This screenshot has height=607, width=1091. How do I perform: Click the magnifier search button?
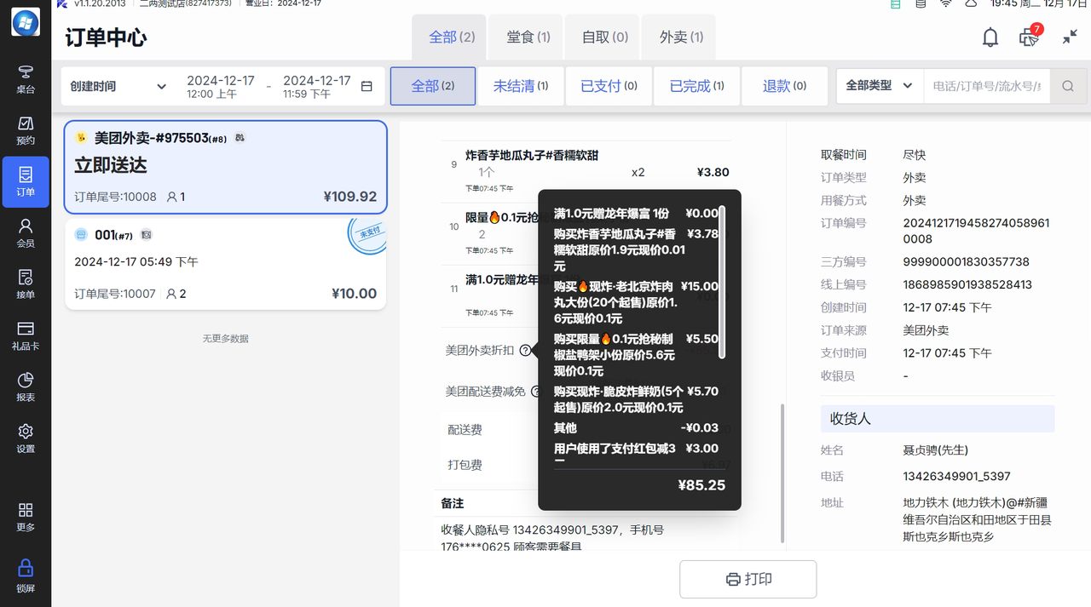[x=1068, y=86]
